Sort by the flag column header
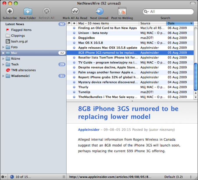 click(x=69, y=23)
